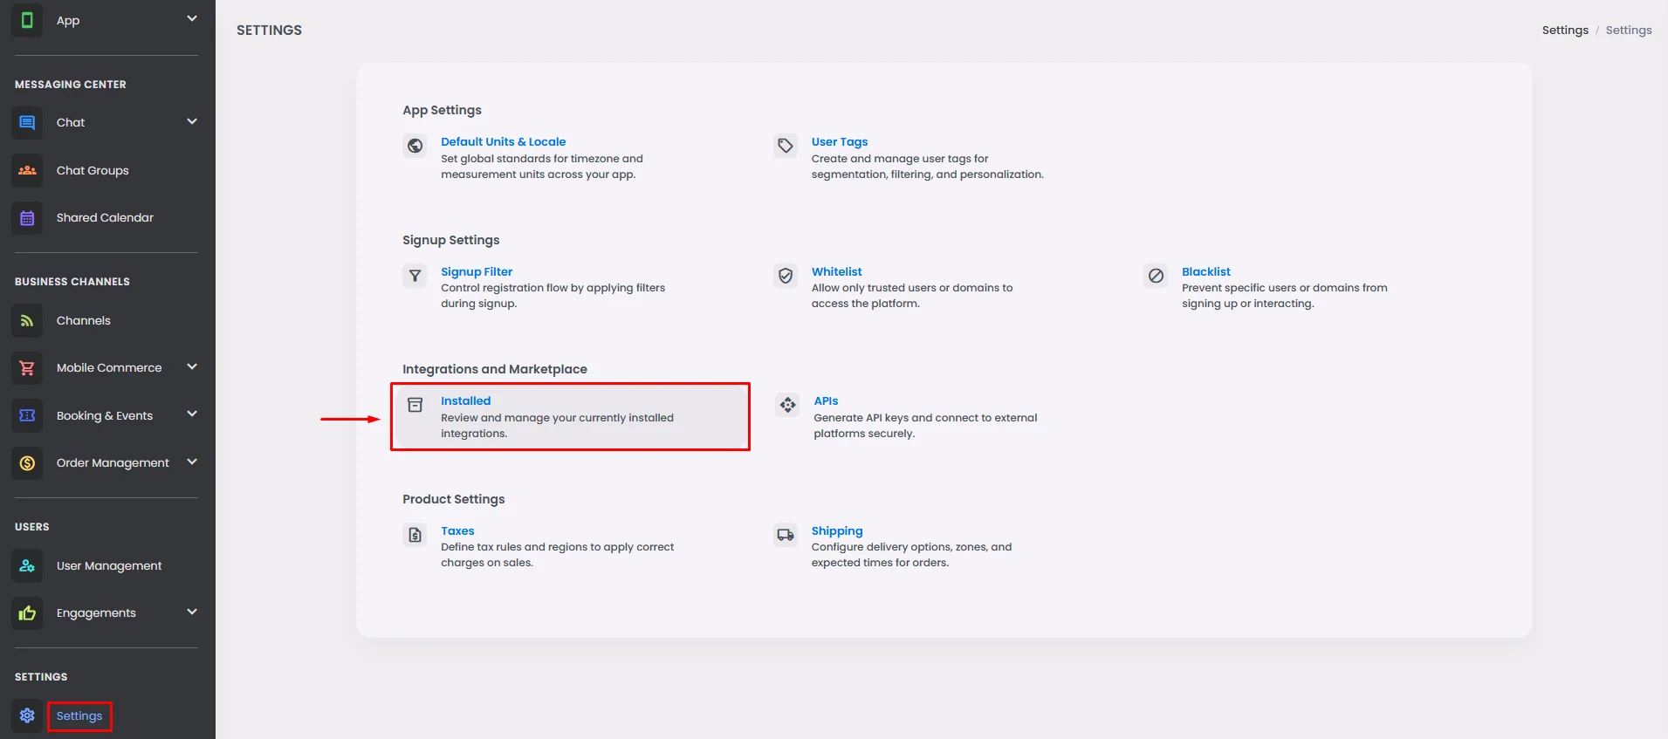Open the Default Units & Locale link
This screenshot has height=739, width=1668.
(503, 142)
